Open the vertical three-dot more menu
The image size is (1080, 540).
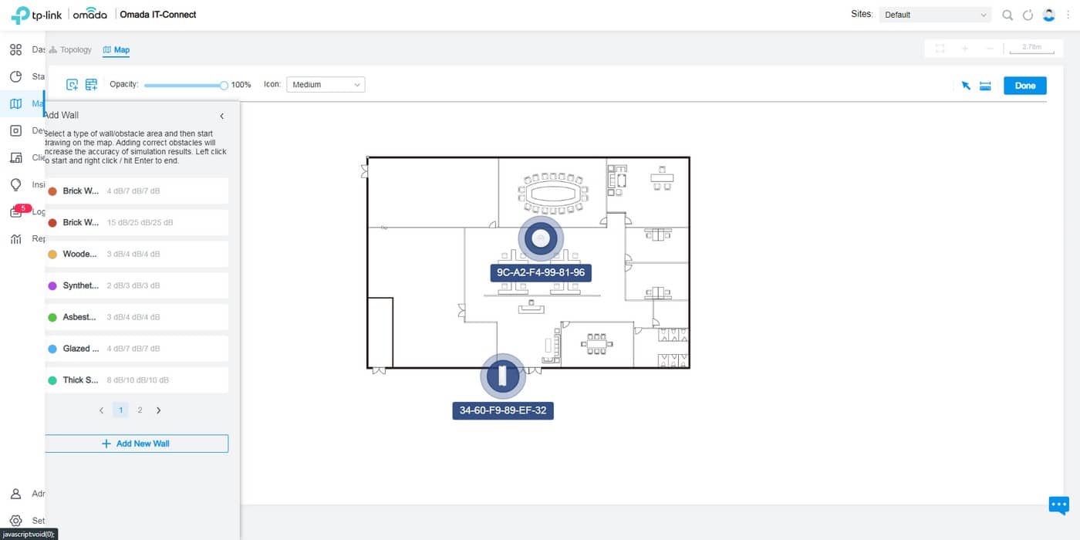[x=1068, y=15]
